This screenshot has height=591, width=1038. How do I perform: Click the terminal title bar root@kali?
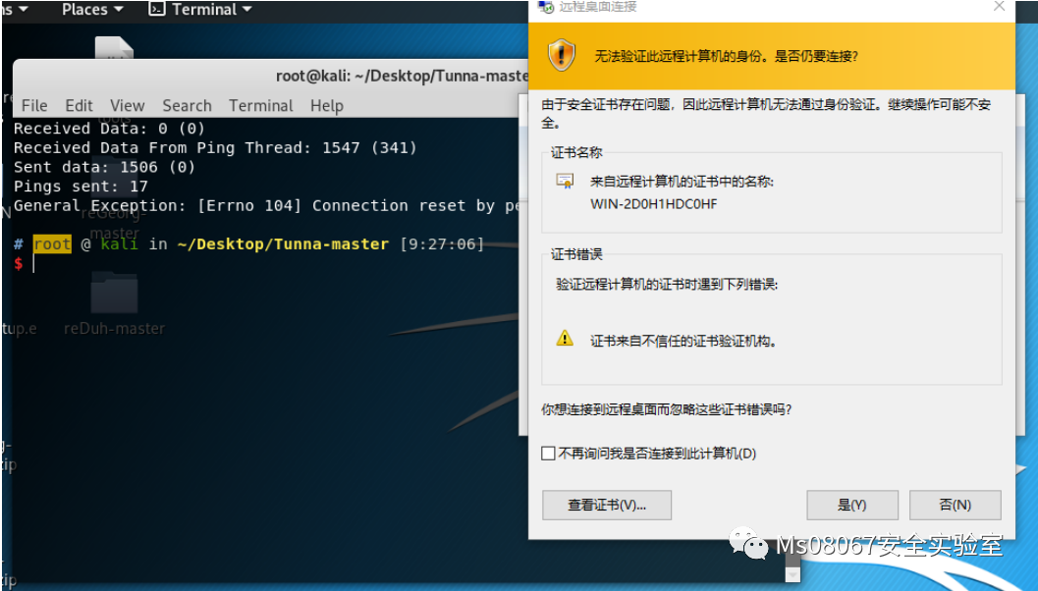click(x=403, y=77)
